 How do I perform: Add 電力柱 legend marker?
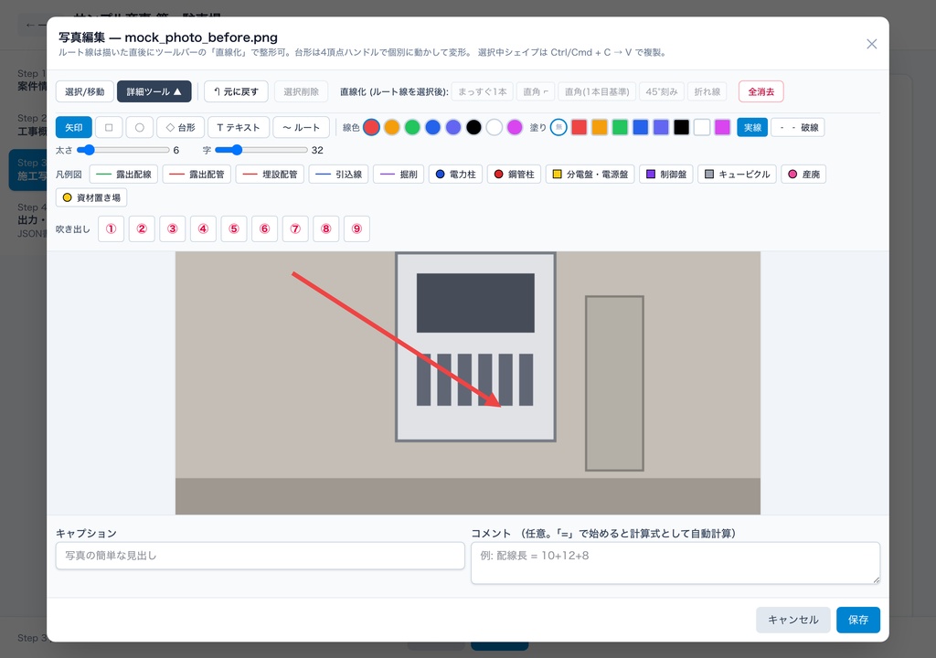pyautogui.click(x=455, y=175)
